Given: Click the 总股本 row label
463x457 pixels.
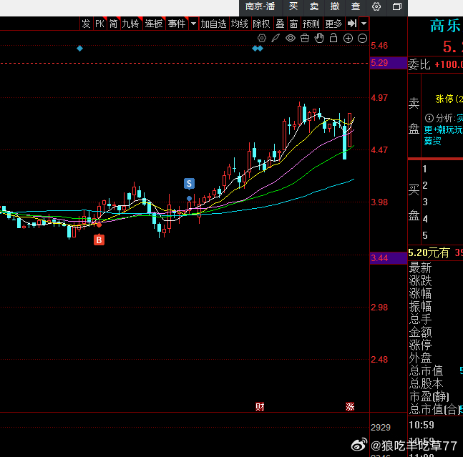Looking at the screenshot, I should pyautogui.click(x=426, y=384).
